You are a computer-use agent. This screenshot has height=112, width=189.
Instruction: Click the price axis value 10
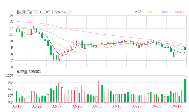point(11,41)
